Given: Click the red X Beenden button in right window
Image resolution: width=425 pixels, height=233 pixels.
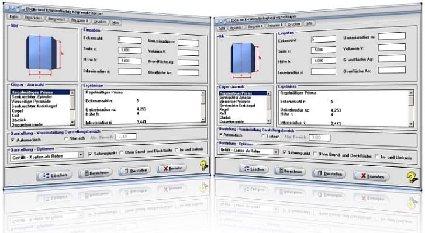Looking at the screenshot, I should coord(371,176).
